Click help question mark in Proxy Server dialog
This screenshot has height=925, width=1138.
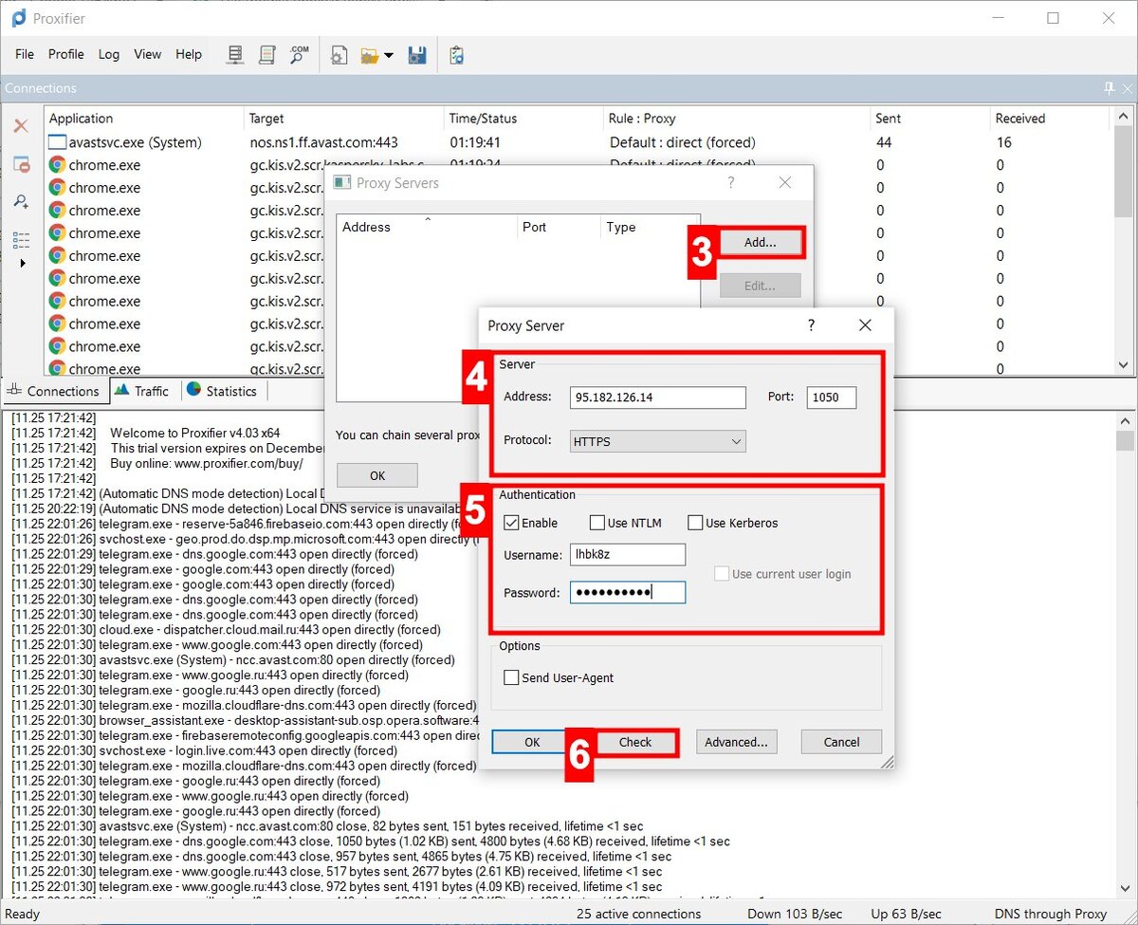click(x=811, y=325)
